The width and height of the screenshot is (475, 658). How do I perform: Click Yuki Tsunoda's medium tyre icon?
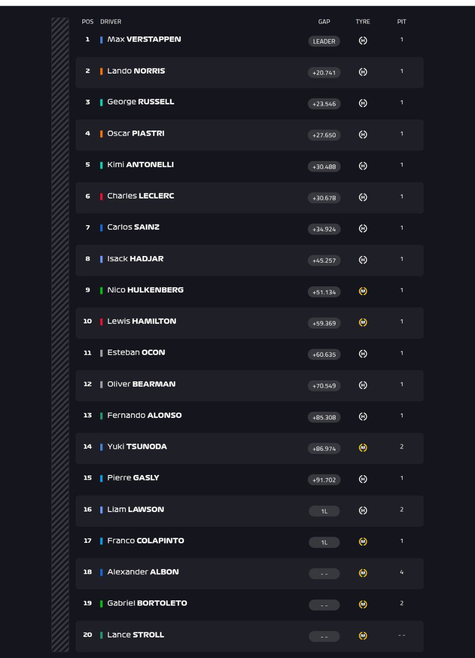coord(363,448)
